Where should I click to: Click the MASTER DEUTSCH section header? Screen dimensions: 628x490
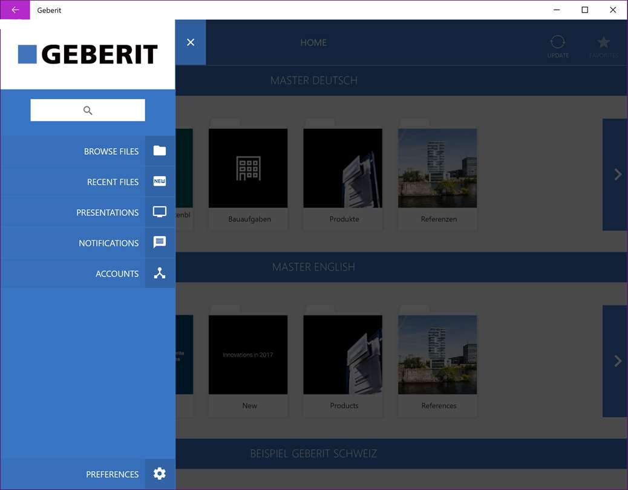click(314, 80)
